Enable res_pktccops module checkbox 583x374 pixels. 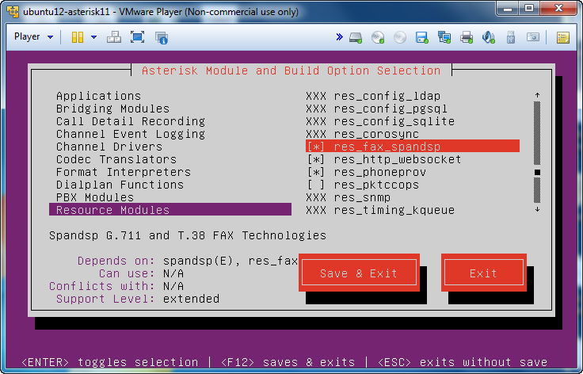pyautogui.click(x=316, y=185)
